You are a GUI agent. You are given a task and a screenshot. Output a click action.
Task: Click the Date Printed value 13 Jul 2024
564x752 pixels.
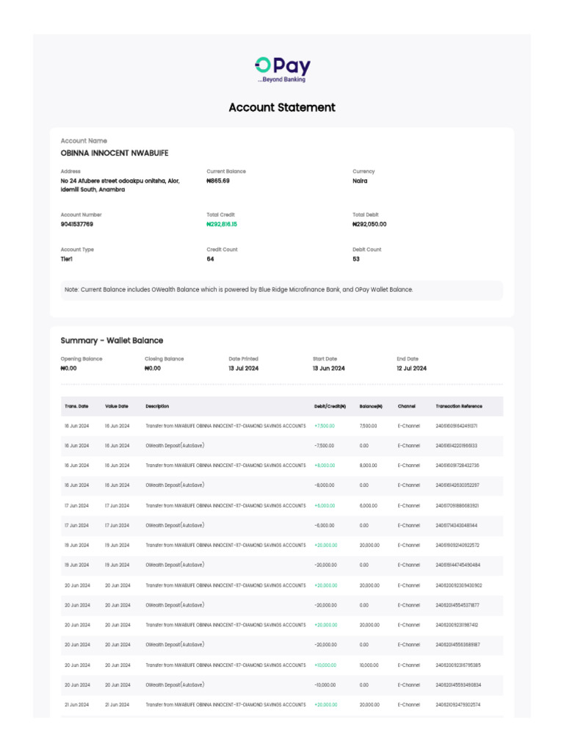(244, 369)
